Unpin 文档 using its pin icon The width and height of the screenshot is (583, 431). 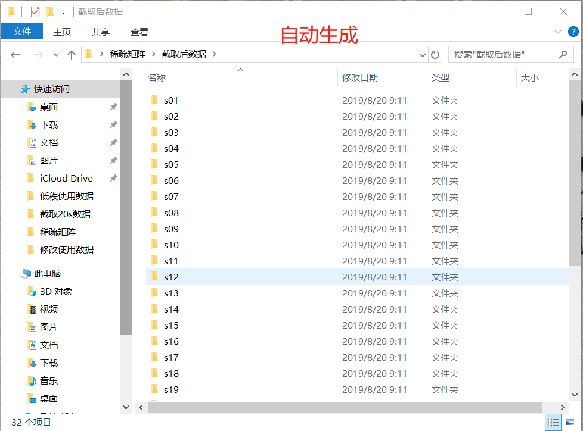(x=113, y=142)
